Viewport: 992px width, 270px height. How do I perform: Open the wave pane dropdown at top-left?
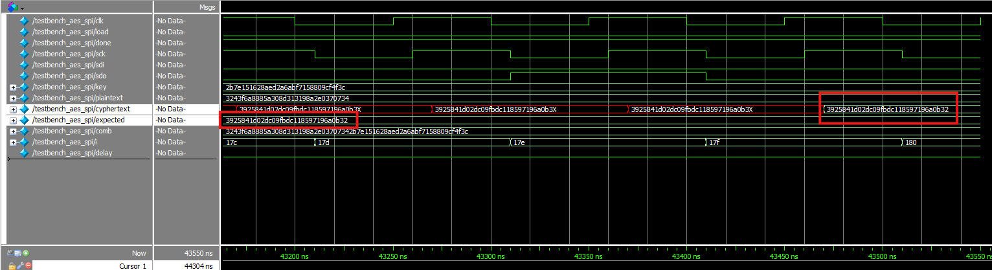[23, 8]
